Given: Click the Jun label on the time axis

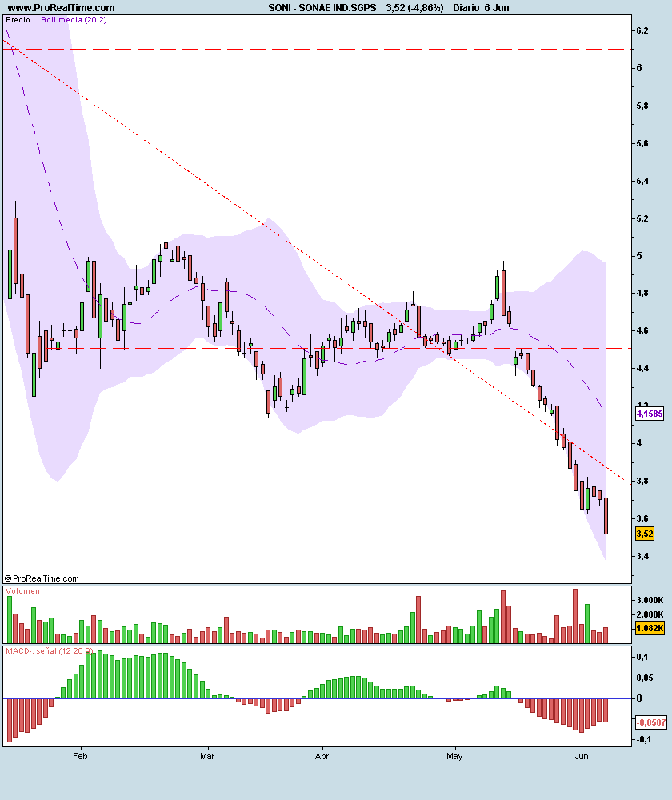Looking at the screenshot, I should [x=582, y=756].
